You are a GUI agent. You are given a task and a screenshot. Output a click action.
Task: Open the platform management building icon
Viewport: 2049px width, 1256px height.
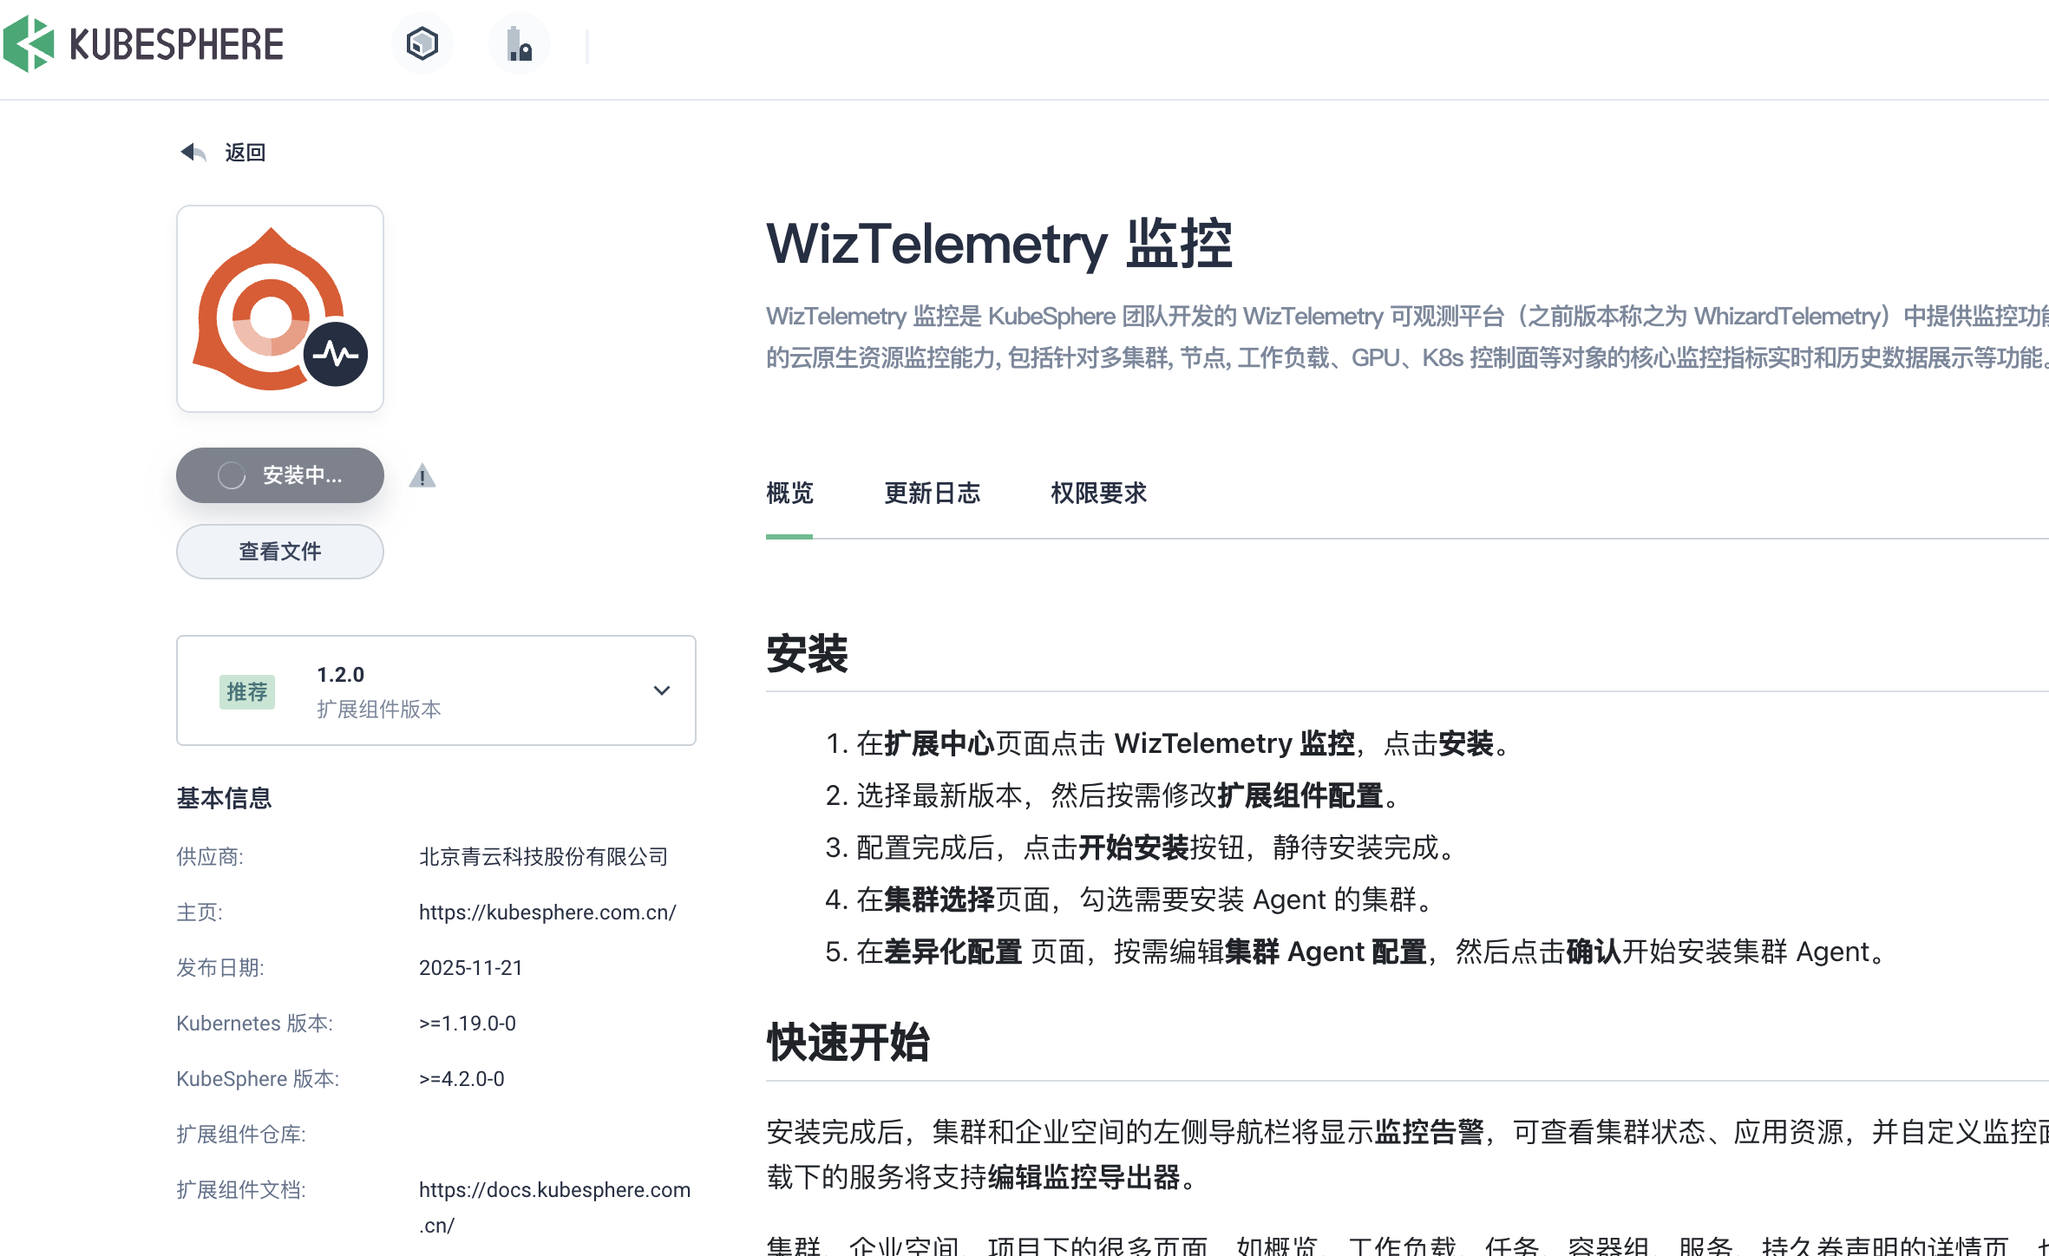pyautogui.click(x=520, y=43)
